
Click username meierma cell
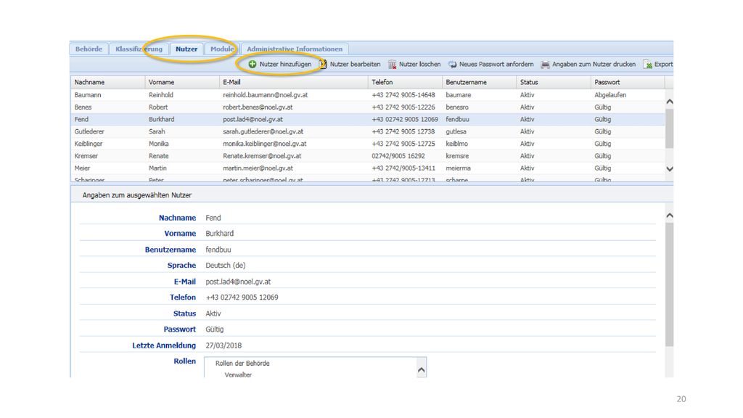click(459, 168)
